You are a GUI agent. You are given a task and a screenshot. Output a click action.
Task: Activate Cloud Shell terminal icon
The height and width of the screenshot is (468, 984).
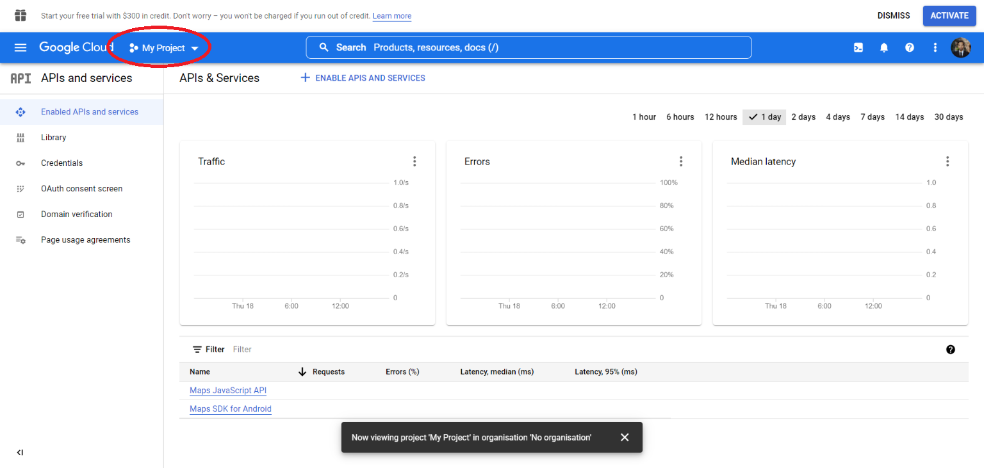tap(858, 48)
